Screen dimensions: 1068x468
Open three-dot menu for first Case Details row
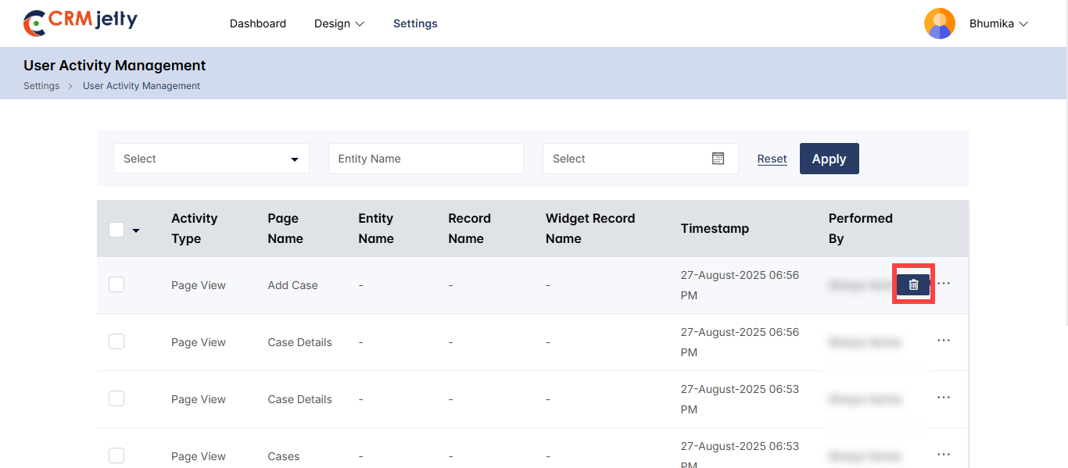[944, 341]
